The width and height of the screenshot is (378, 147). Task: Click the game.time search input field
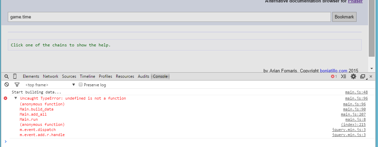click(x=169, y=17)
